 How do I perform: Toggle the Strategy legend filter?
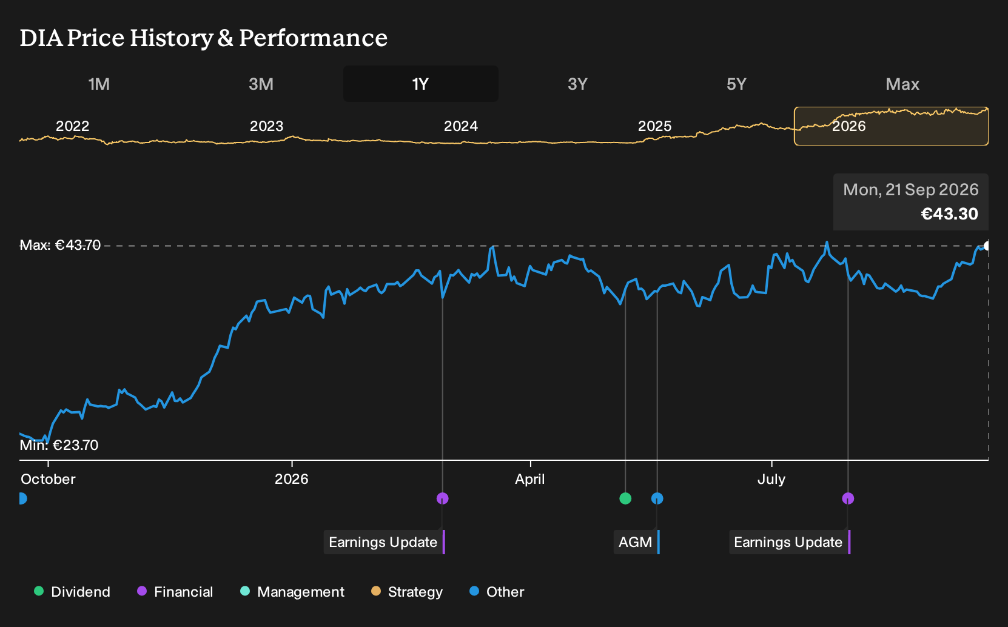tap(407, 592)
